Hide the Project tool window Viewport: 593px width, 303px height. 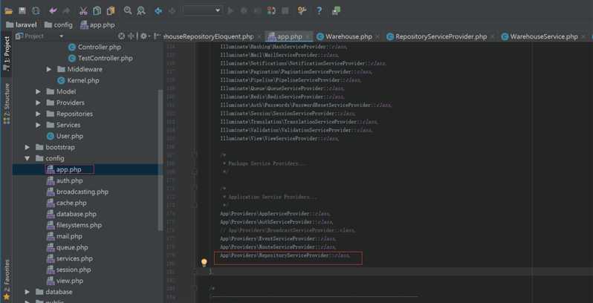point(156,36)
